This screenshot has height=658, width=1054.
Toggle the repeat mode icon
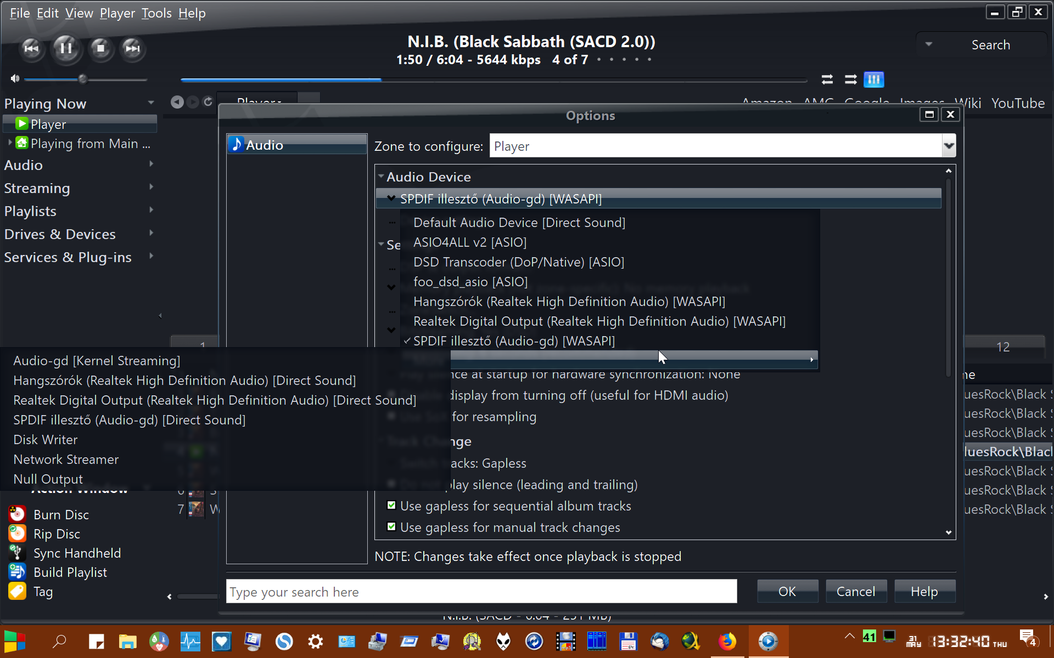[x=827, y=80]
